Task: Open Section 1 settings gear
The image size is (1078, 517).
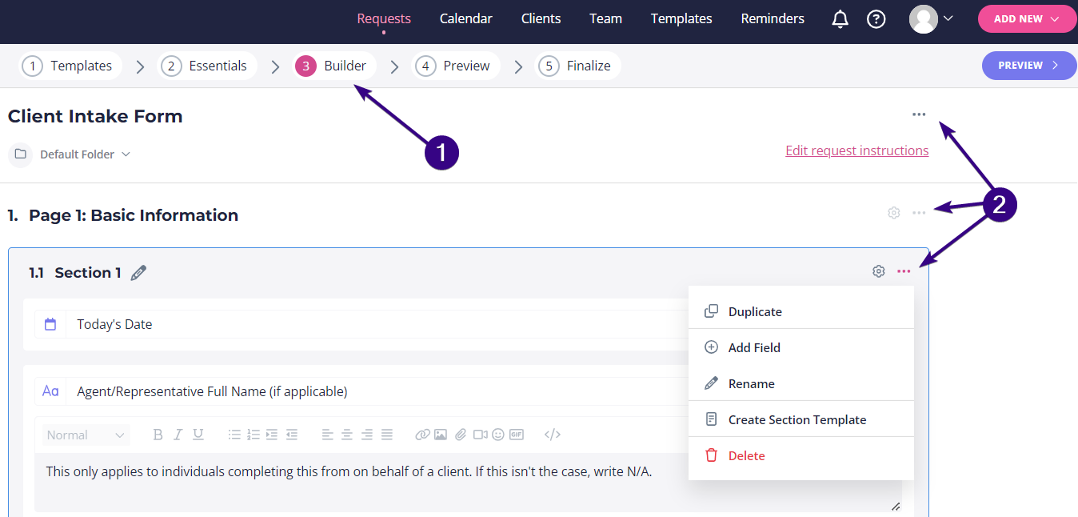Action: click(879, 271)
